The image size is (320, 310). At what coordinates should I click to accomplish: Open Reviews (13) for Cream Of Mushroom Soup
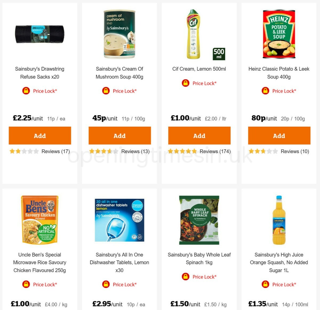135,151
